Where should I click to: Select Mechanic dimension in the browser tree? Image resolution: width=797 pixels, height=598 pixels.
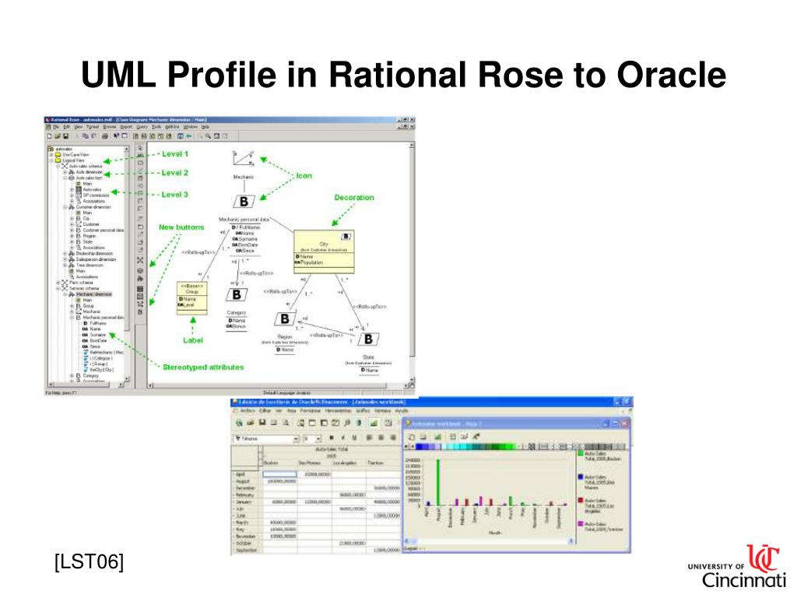point(93,294)
